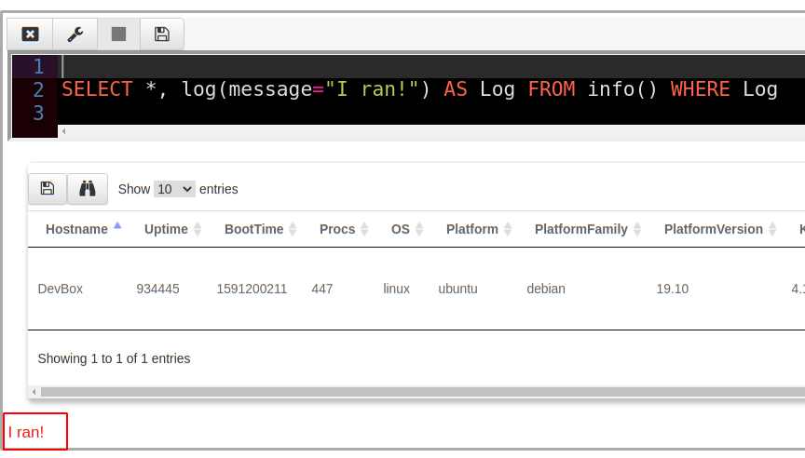
Task: Place cursor in SQL query line 2
Action: coord(419,89)
